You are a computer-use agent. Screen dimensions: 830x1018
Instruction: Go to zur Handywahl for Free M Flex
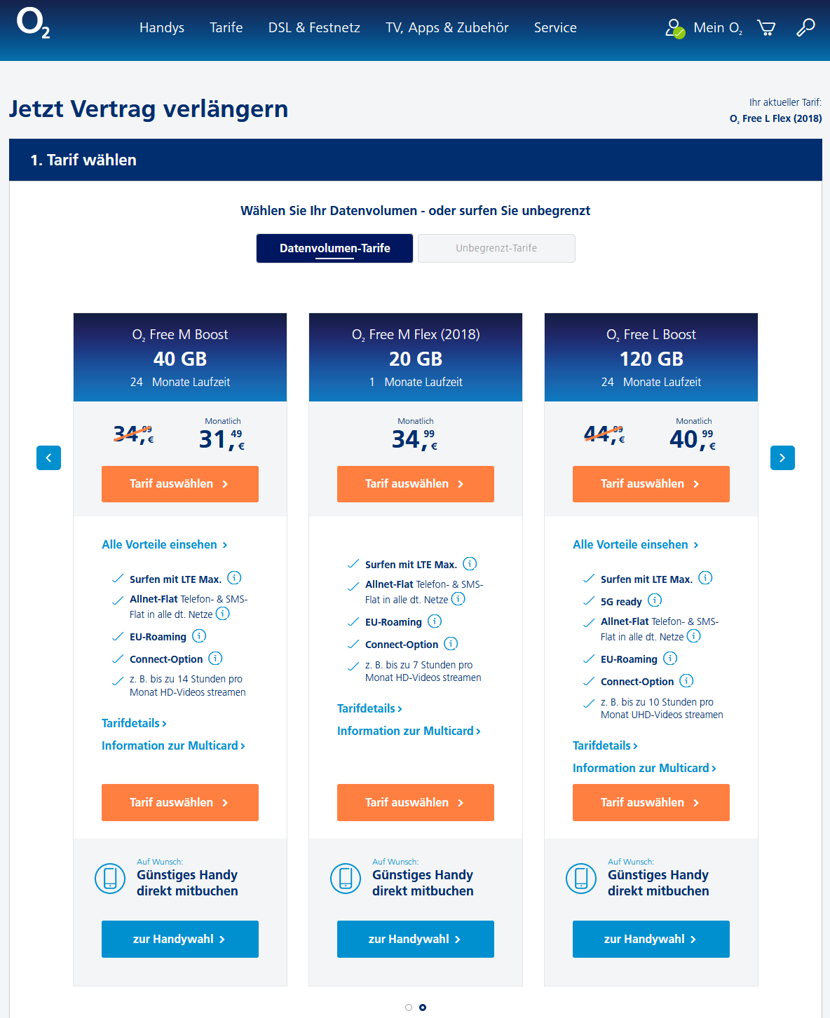coord(416,939)
